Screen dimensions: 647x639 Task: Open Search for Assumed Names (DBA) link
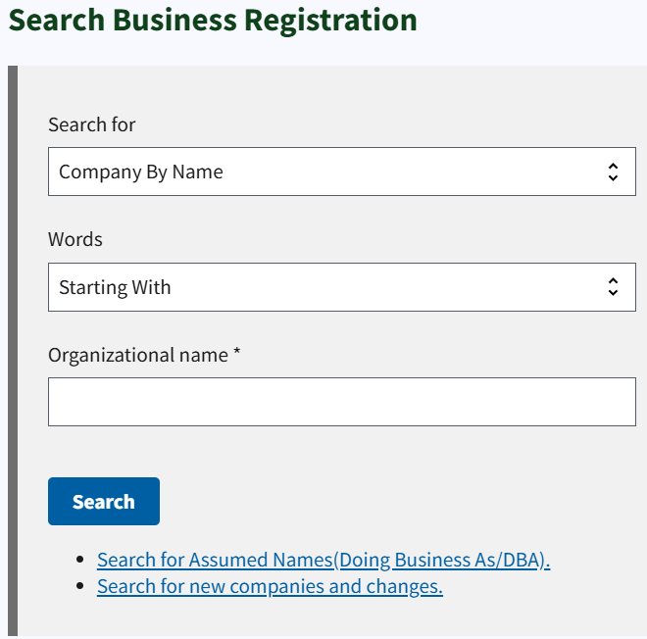click(x=323, y=560)
